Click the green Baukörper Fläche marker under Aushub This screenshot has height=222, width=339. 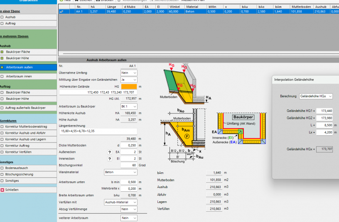click(2, 52)
